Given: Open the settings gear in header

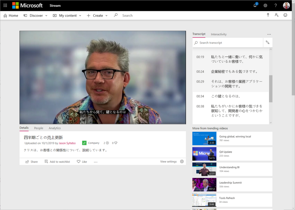Looking at the screenshot, I should (265, 5).
